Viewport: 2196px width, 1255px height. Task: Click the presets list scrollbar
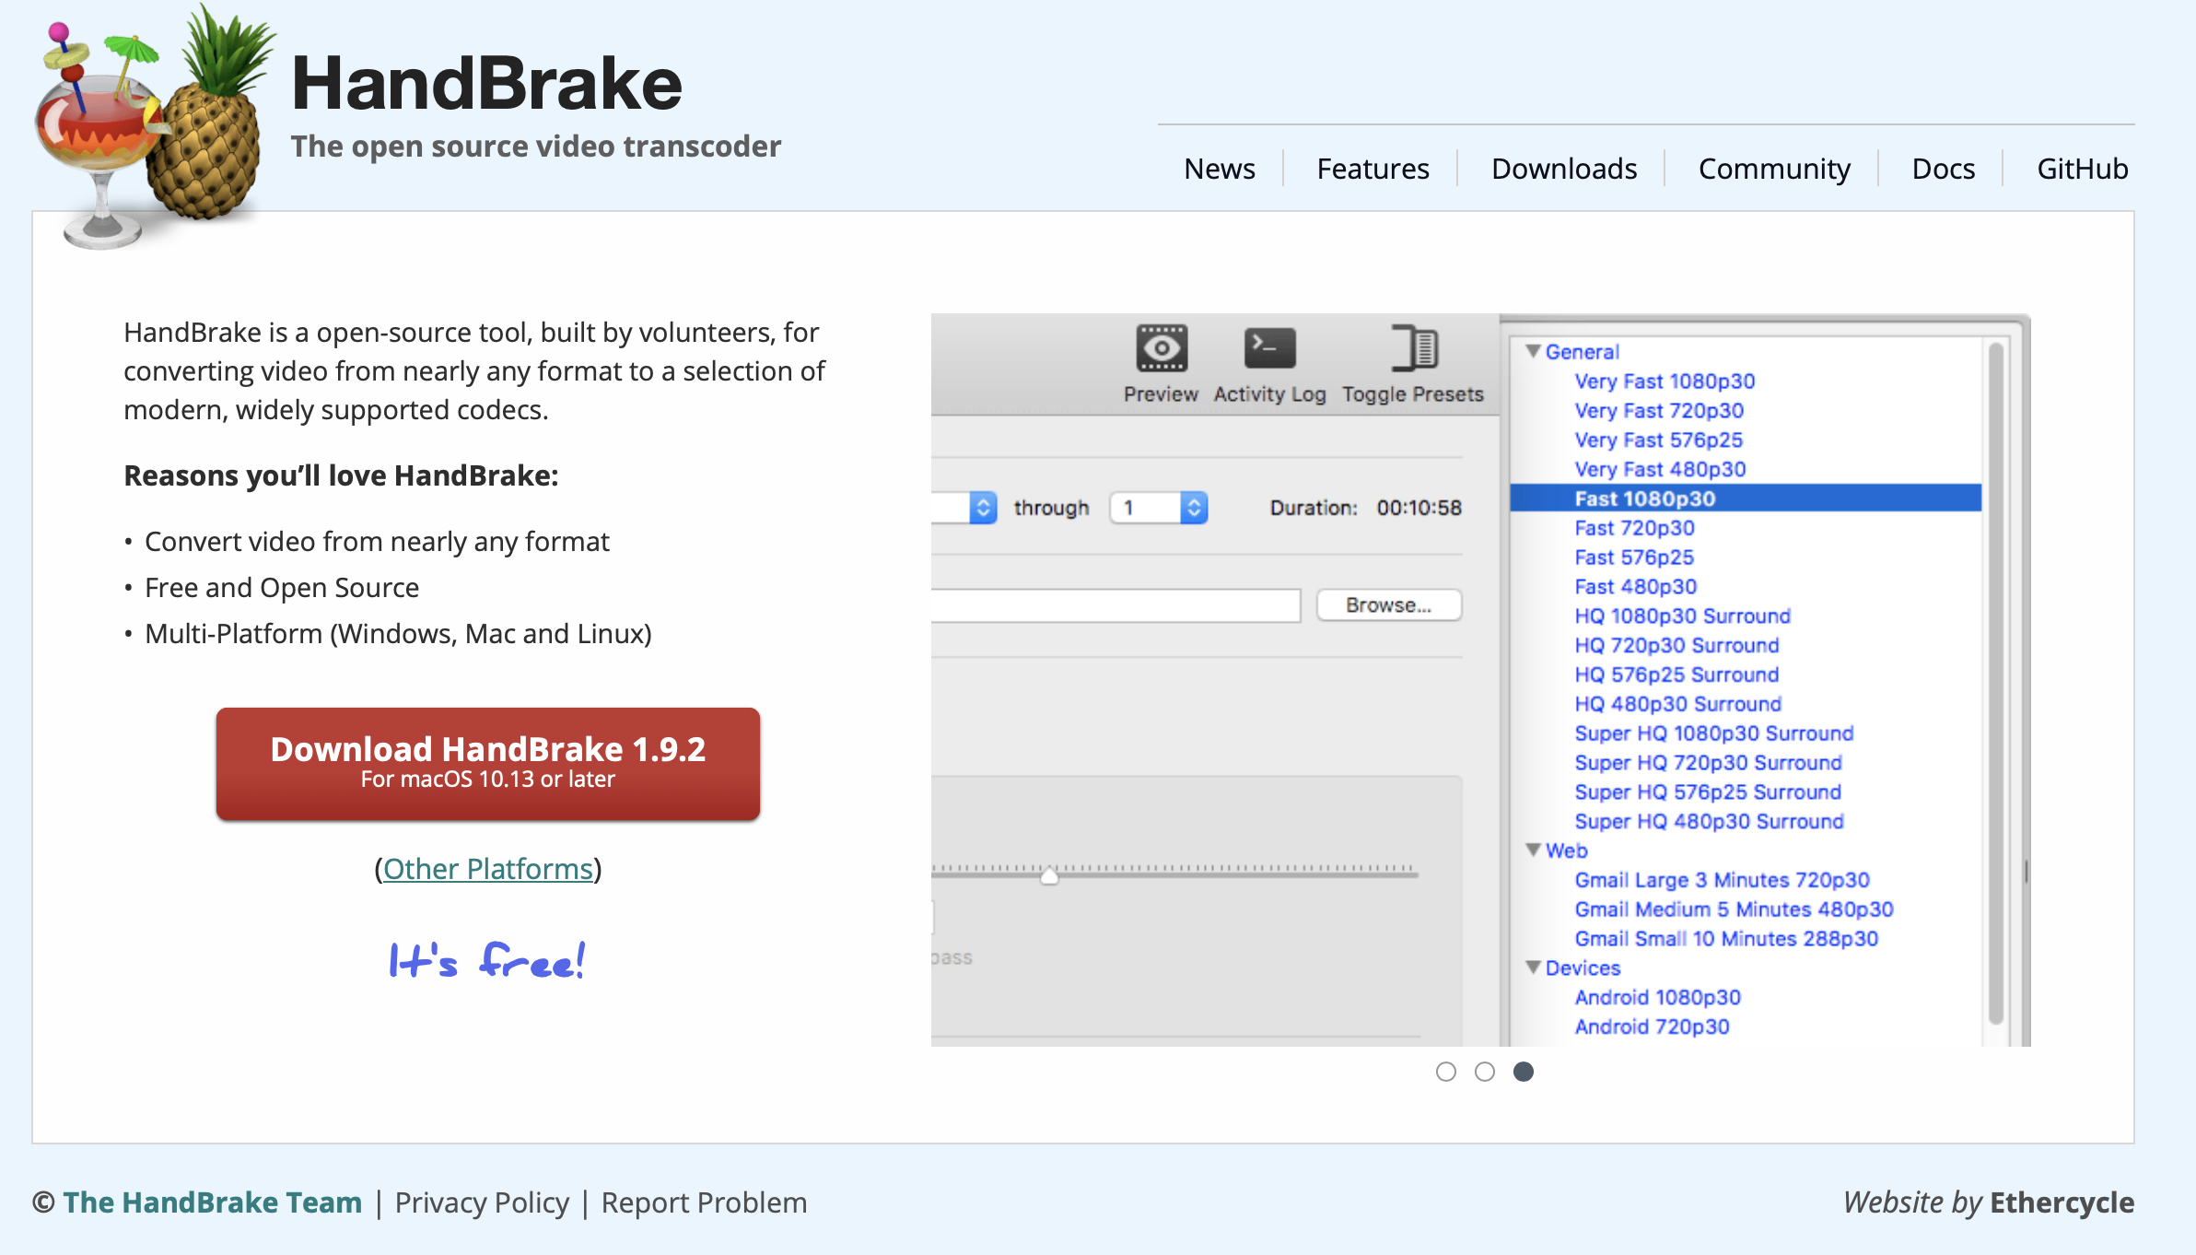[1995, 682]
